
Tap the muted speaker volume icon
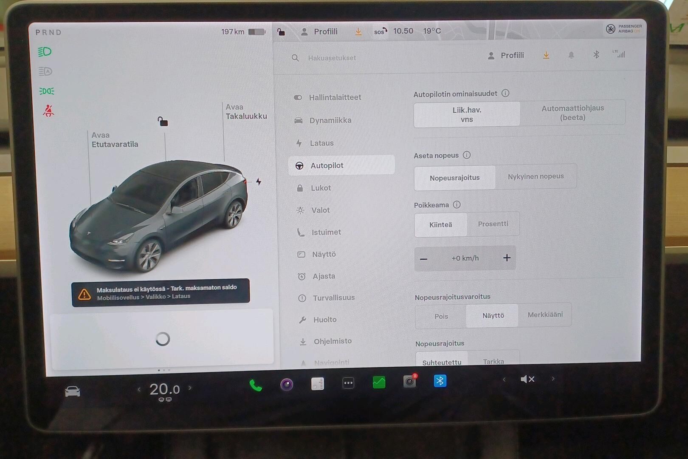[x=527, y=379]
